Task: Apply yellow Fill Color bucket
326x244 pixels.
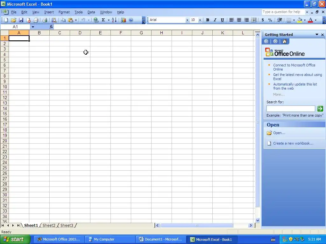Action: [x=300, y=20]
